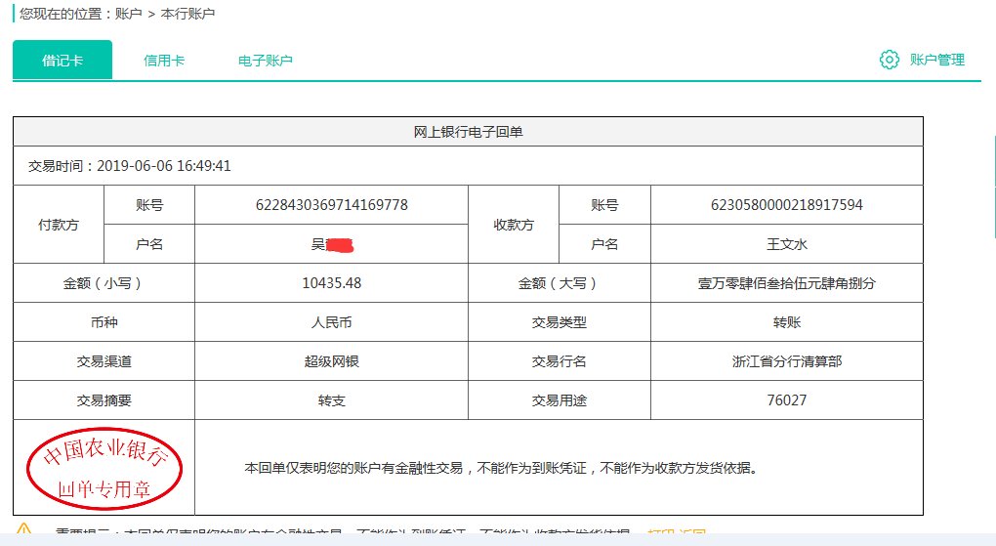Screen dimensions: 996x546
Task: Click the 超级网银 channel value
Action: tap(332, 361)
